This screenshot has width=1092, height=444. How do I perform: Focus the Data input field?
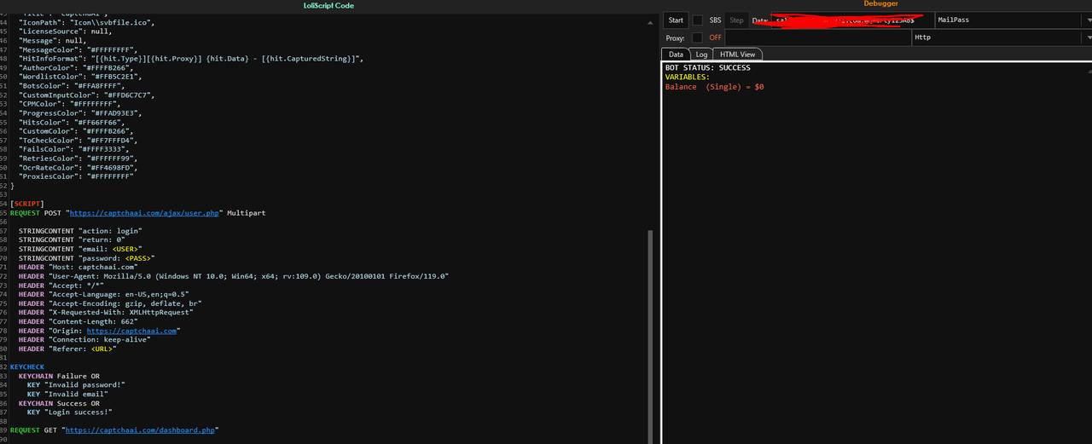(x=852, y=20)
